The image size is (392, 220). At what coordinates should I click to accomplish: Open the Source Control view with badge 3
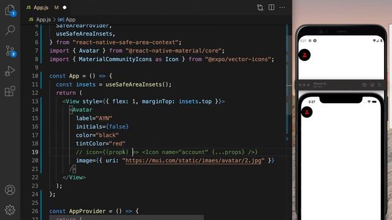pyautogui.click(x=10, y=51)
